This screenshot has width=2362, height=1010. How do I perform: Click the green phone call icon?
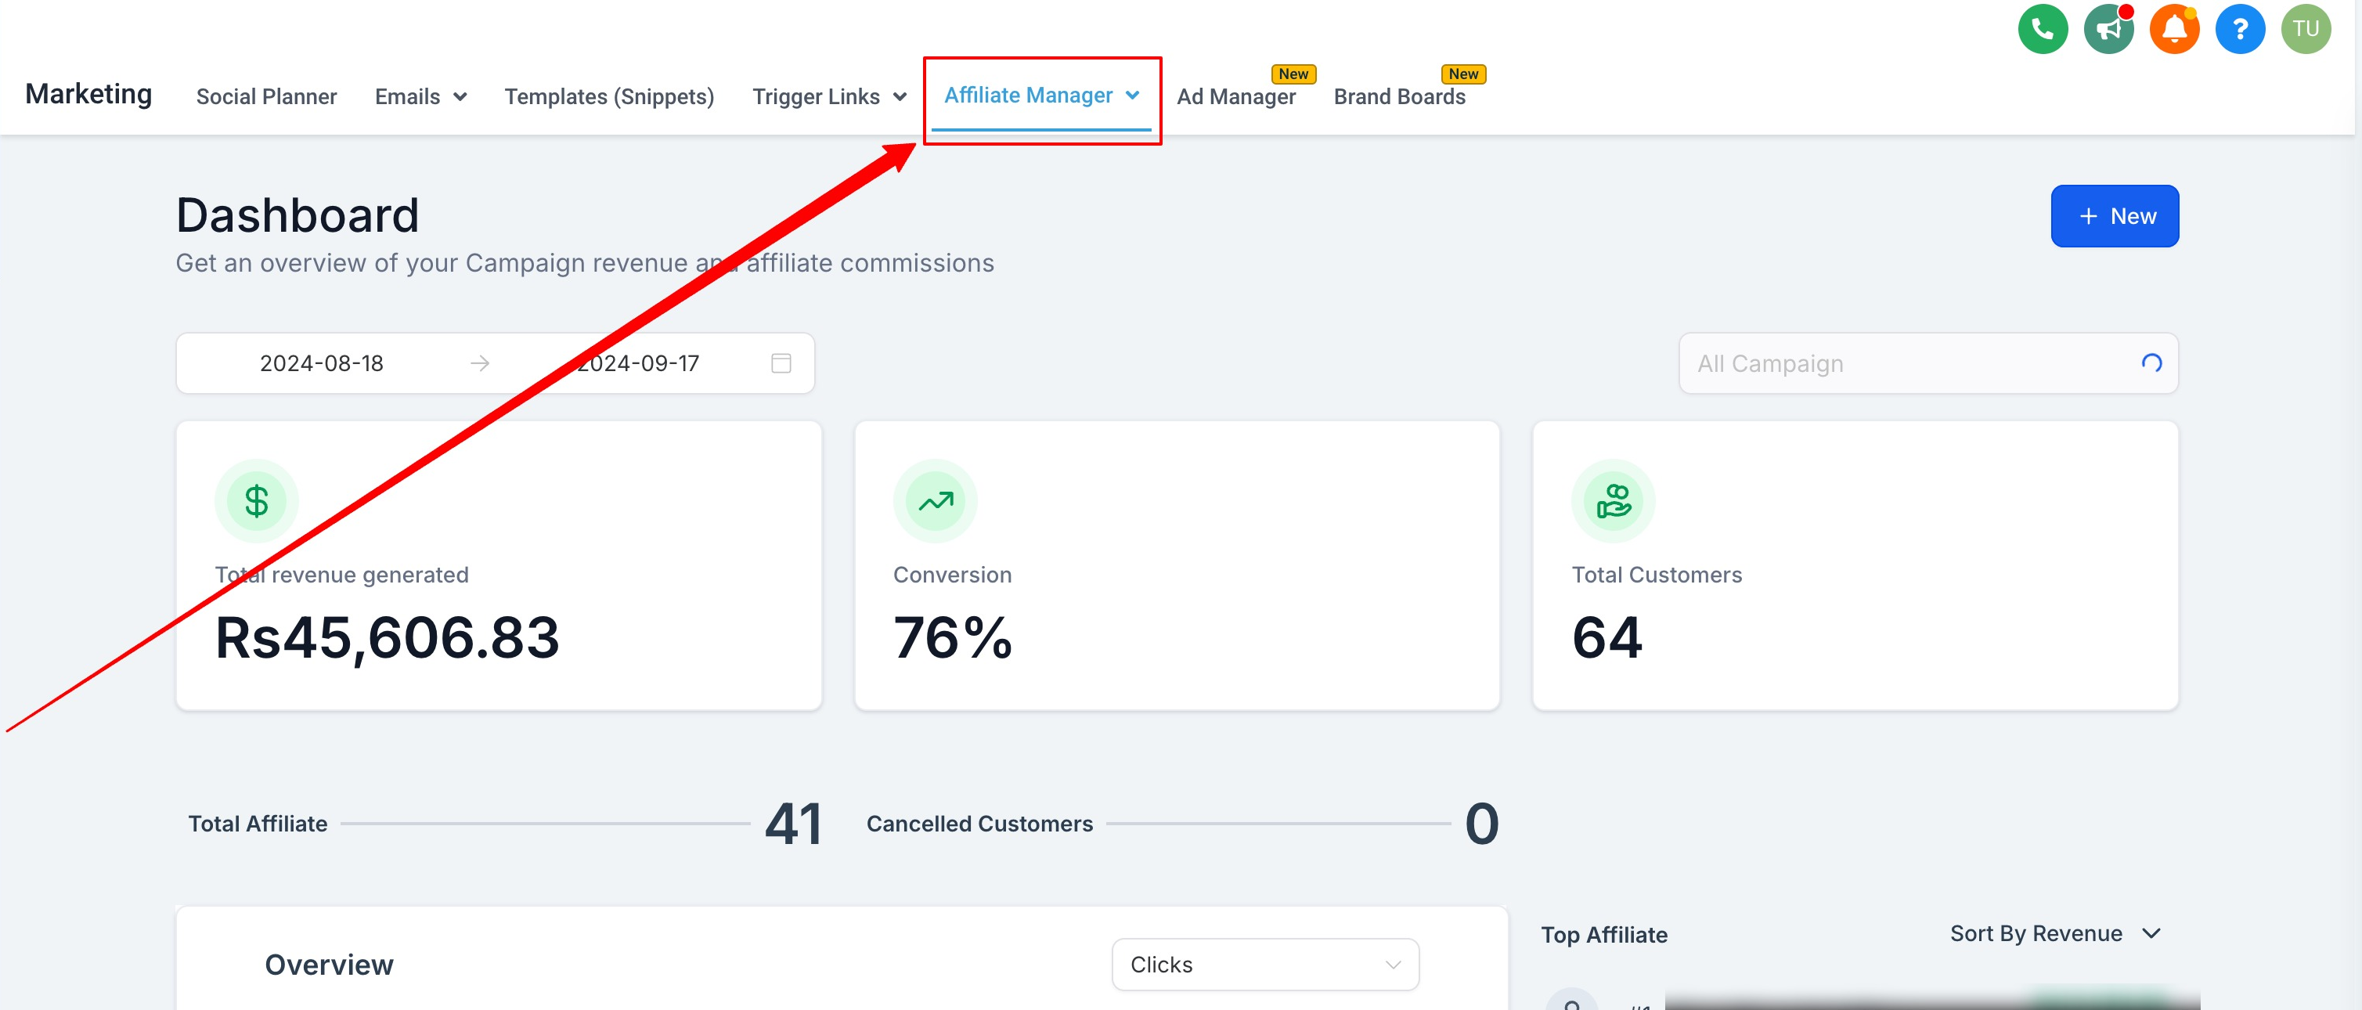pyautogui.click(x=2042, y=29)
